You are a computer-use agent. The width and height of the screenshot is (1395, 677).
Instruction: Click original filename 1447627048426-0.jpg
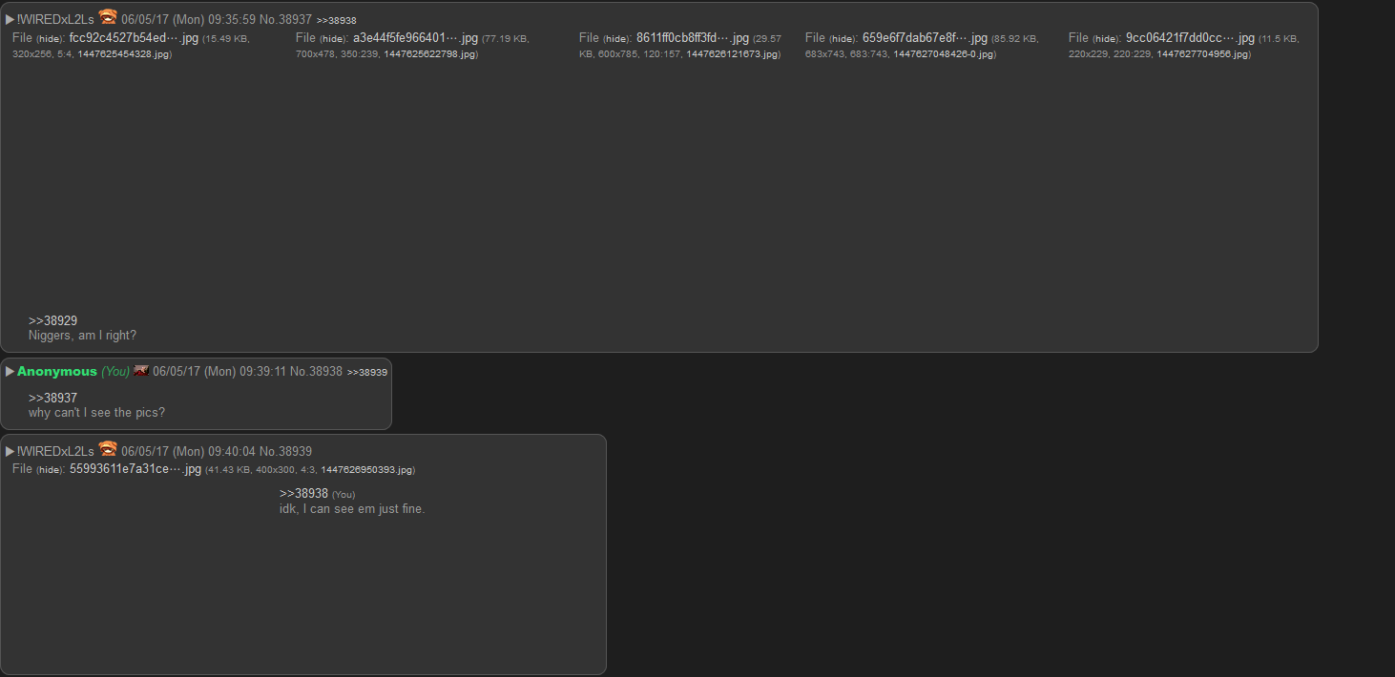(x=943, y=54)
